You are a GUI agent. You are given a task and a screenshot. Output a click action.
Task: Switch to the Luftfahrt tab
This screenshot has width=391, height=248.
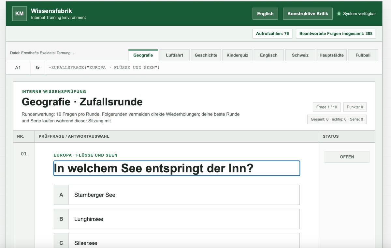174,55
